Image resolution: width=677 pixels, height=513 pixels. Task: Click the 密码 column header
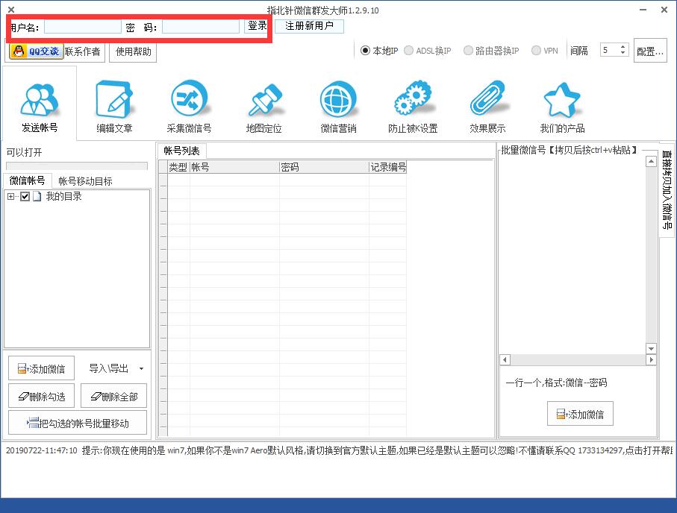pos(324,167)
